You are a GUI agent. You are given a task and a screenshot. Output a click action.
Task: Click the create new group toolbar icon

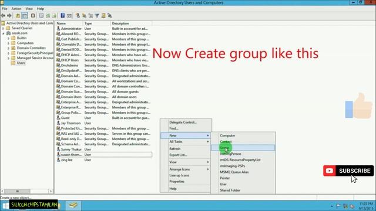tap(84, 16)
